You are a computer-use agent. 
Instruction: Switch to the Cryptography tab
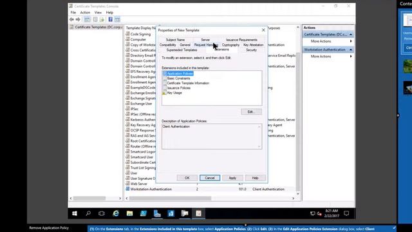[x=230, y=44]
